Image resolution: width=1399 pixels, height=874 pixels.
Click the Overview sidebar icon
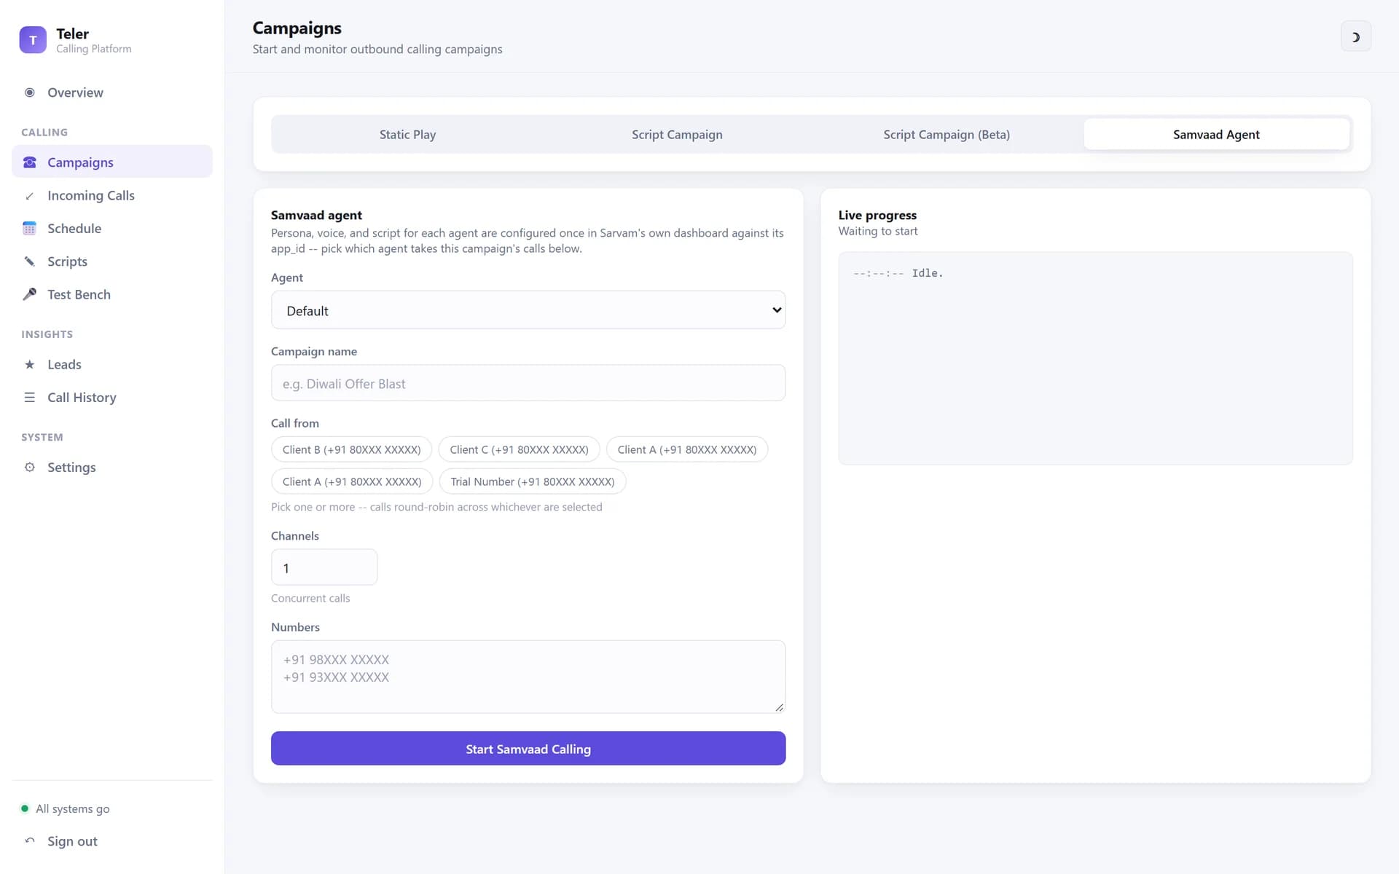click(x=30, y=92)
